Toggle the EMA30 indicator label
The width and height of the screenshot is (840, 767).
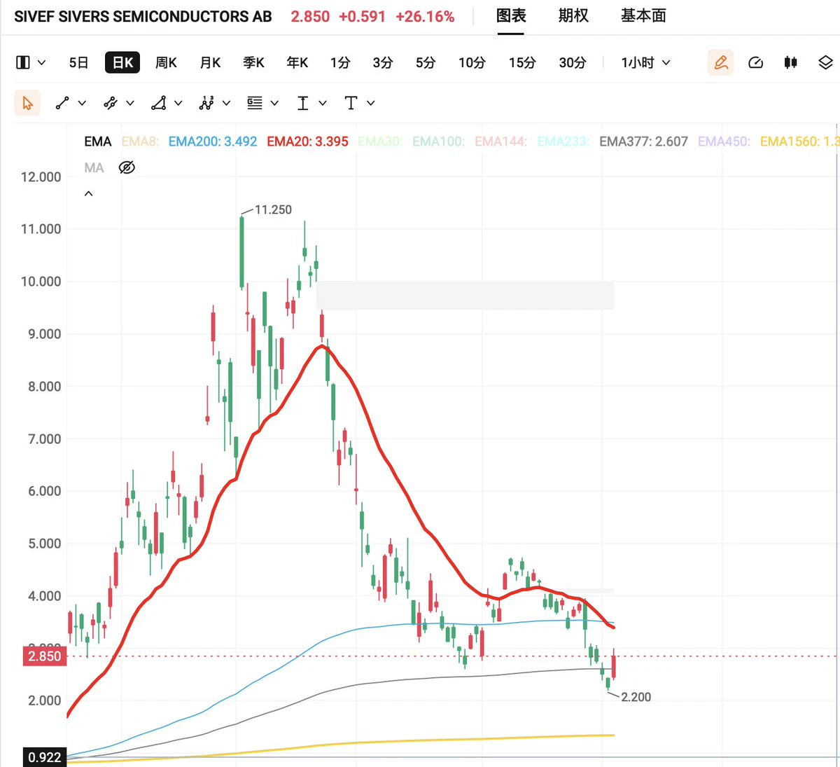380,141
